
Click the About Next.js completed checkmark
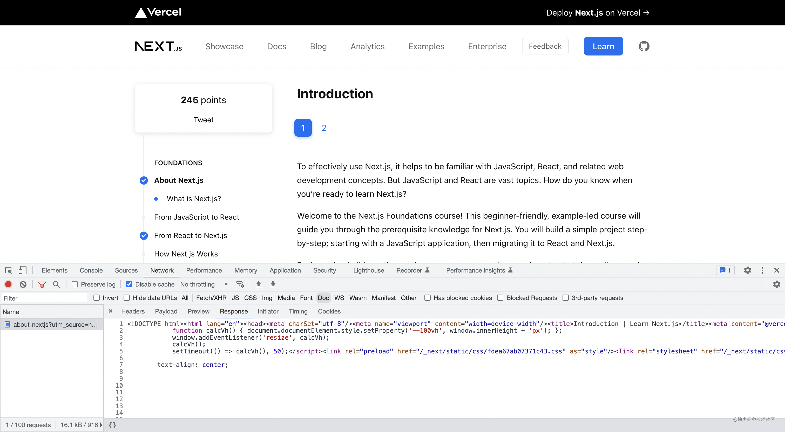144,180
